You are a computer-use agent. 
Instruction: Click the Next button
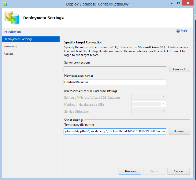click(154, 171)
